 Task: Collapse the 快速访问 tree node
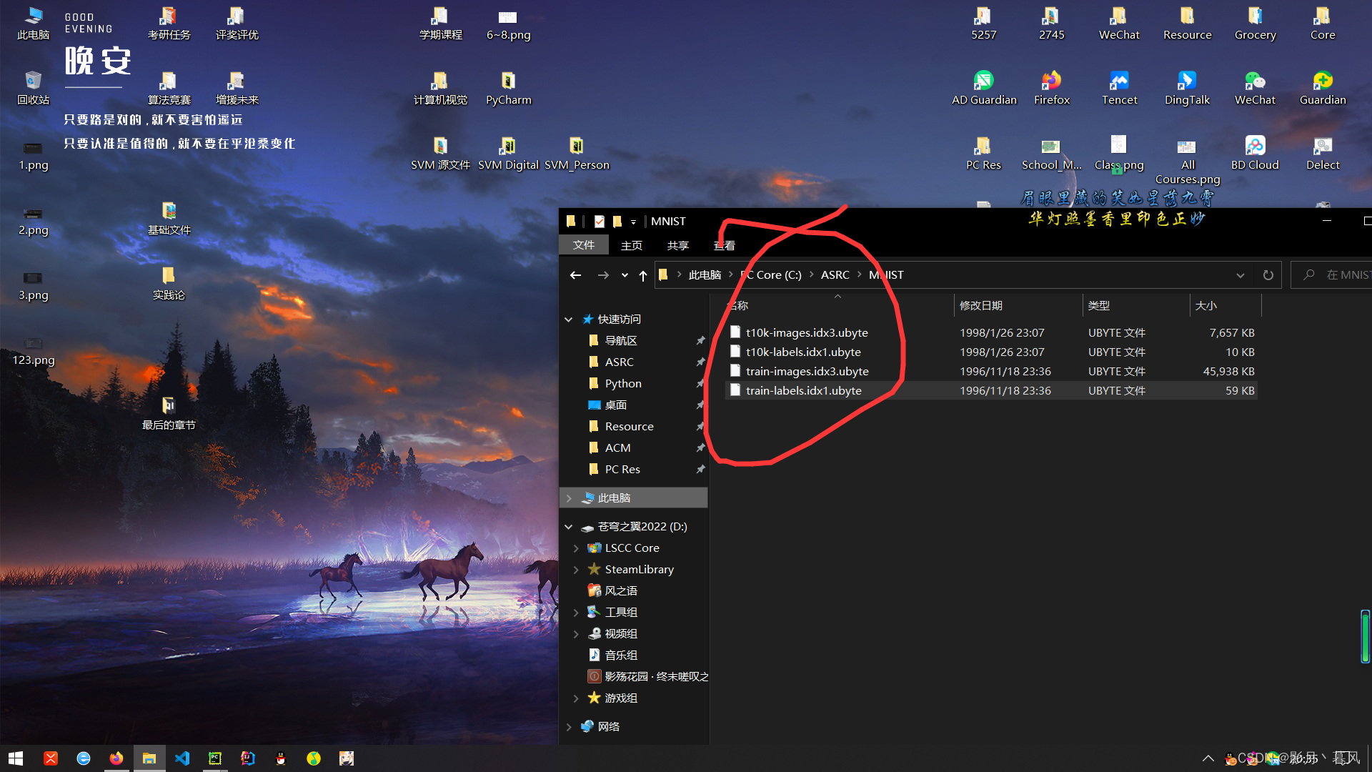pos(569,320)
